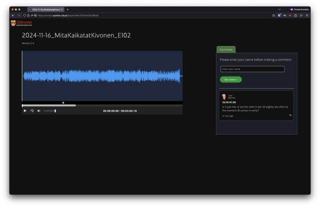
Task: Open the QReview logo home link
Action: point(21,23)
